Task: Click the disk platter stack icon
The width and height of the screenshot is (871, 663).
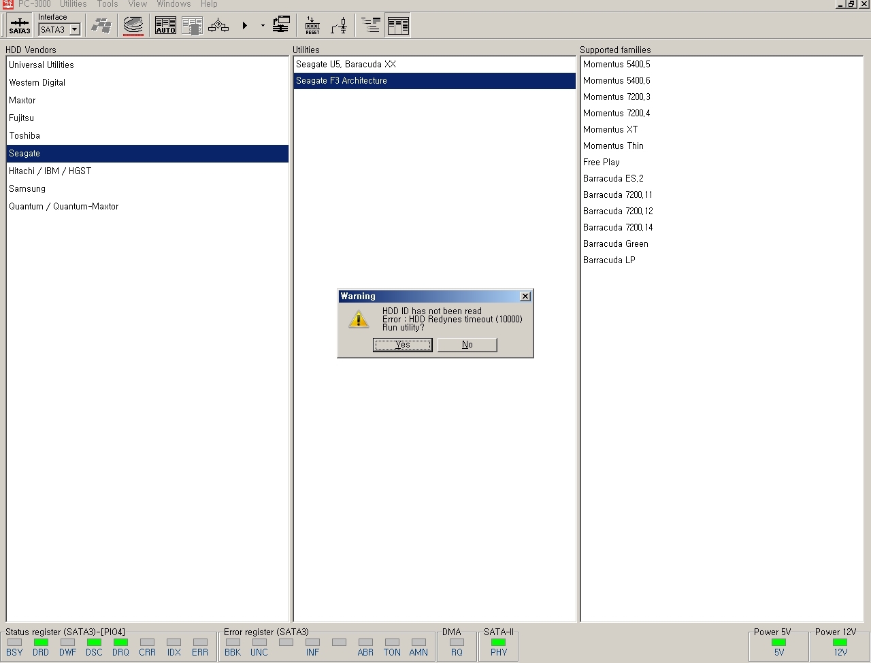Action: point(133,26)
